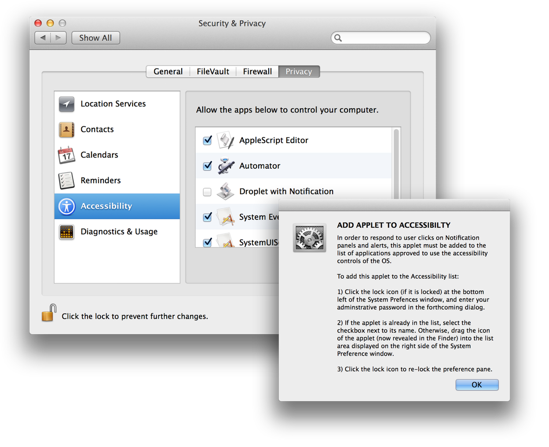Click the AppleScript Editor app icon
The width and height of the screenshot is (549, 447).
tap(226, 140)
